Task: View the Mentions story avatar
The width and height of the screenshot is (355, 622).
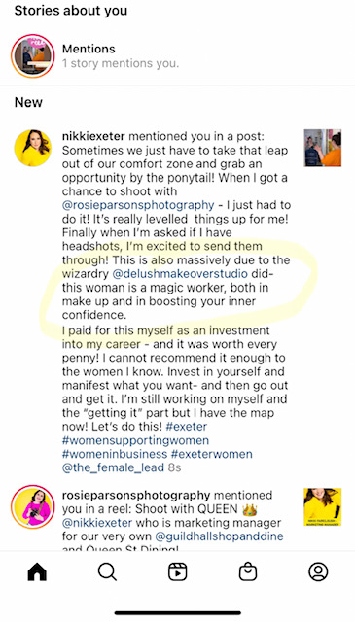Action: coord(32,56)
